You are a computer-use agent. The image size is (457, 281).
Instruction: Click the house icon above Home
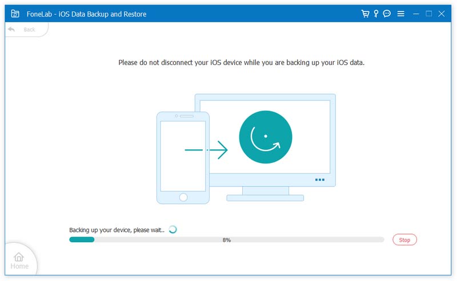coord(19,257)
